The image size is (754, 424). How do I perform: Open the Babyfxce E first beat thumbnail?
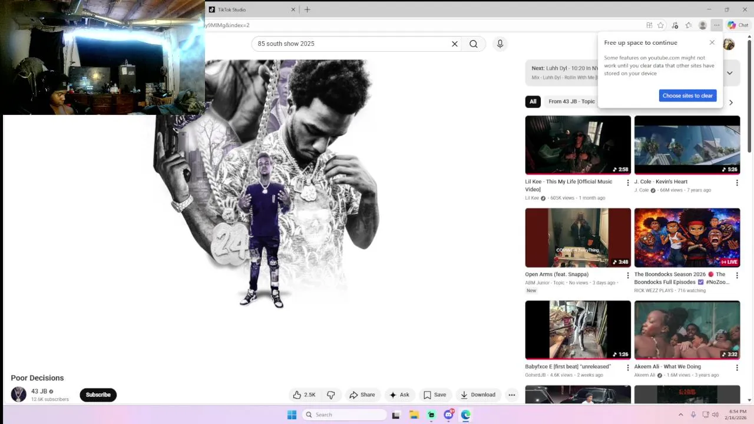point(578,330)
